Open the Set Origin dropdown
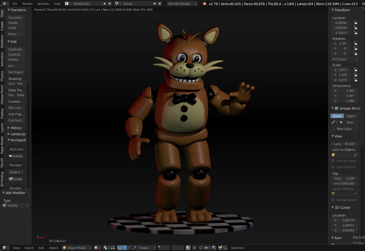 (16, 72)
